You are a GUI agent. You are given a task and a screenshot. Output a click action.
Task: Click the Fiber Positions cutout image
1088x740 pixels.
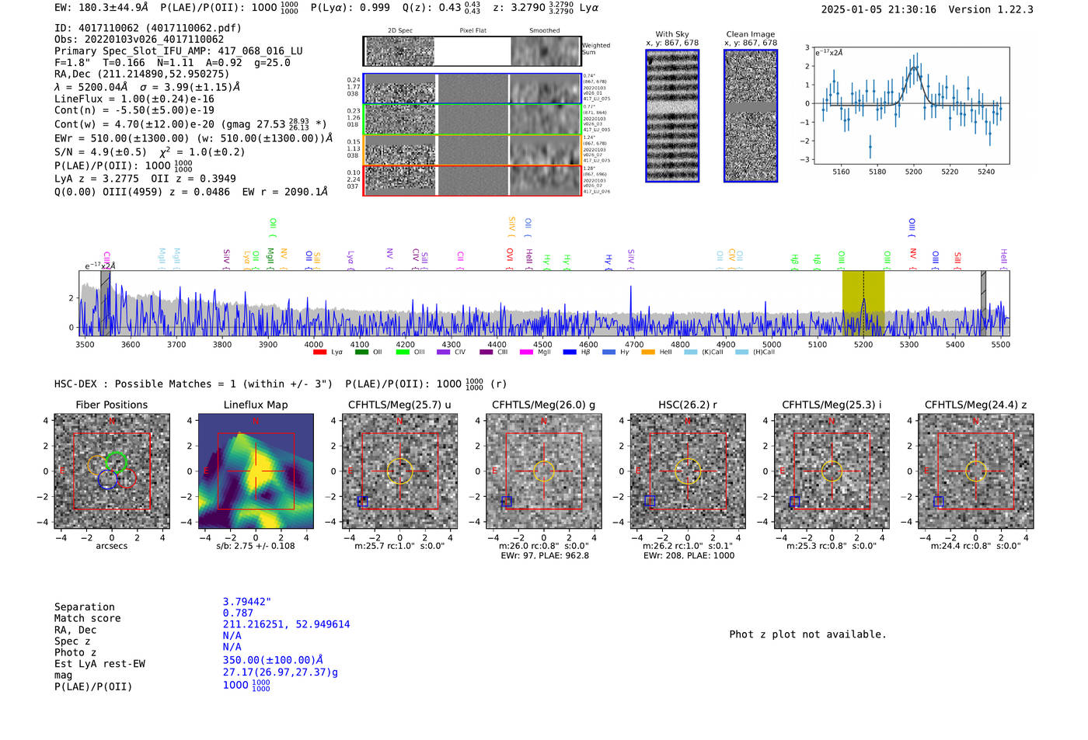[112, 471]
